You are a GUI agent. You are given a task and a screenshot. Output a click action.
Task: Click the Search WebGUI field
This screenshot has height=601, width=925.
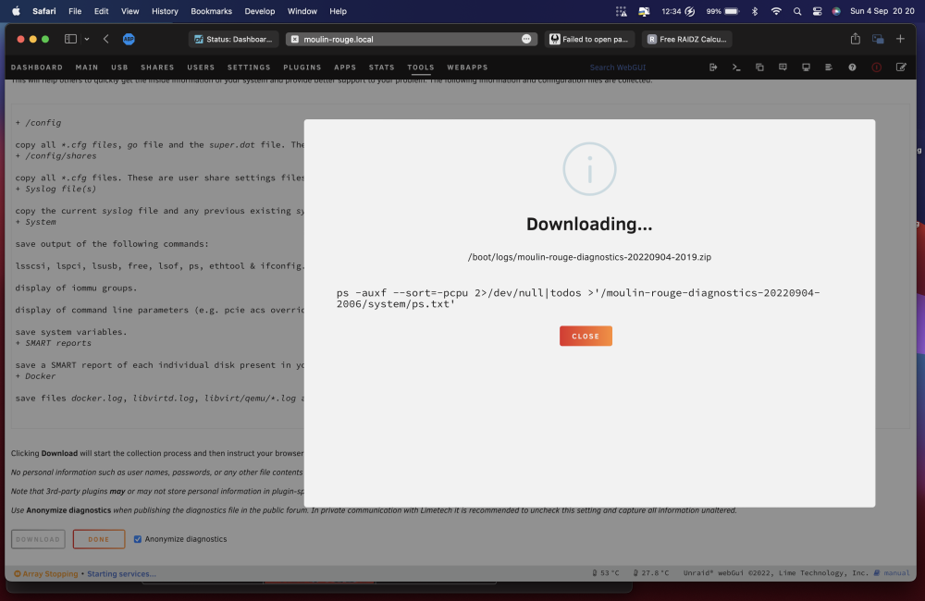(618, 67)
